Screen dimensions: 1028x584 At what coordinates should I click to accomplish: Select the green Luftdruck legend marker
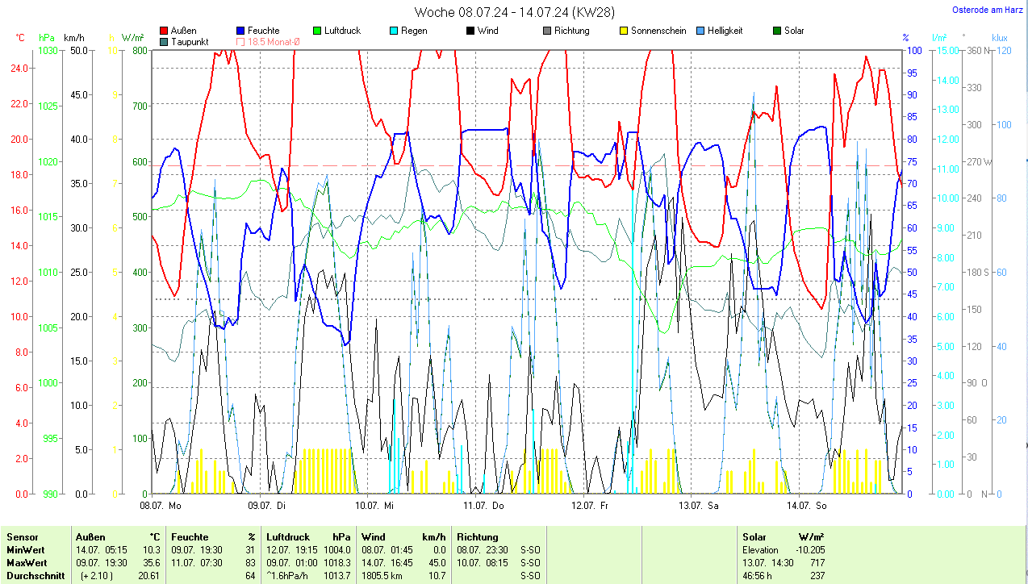pyautogui.click(x=317, y=31)
